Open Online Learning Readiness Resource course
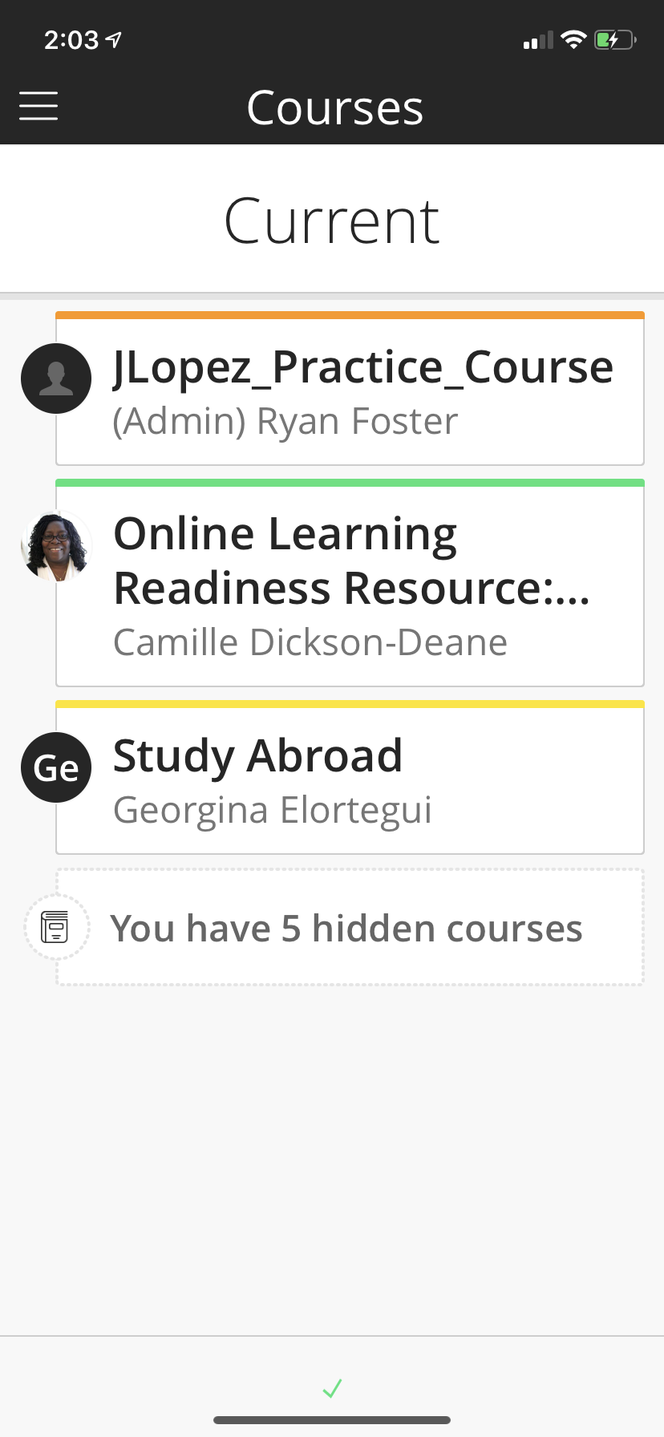The width and height of the screenshot is (664, 1437). [x=353, y=561]
